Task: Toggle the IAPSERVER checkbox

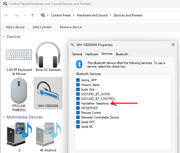Action: (78, 108)
